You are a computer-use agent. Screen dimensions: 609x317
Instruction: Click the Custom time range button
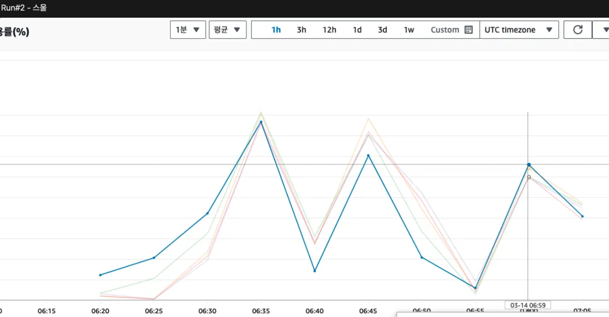[x=445, y=30]
